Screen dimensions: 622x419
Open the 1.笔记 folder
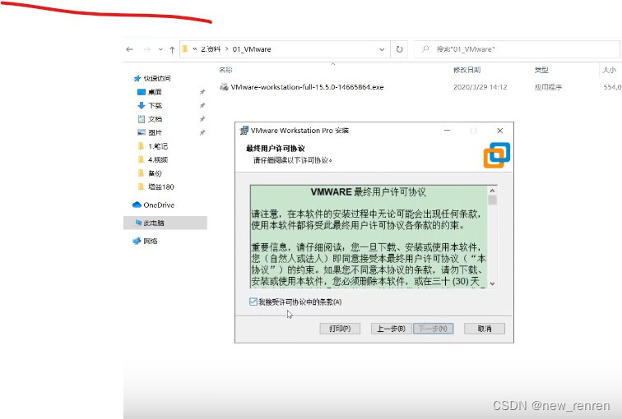tap(158, 146)
